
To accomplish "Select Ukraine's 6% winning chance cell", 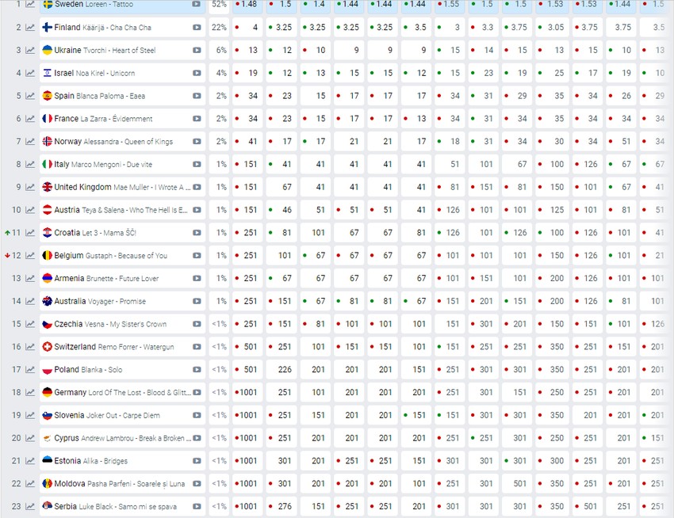I will coord(219,50).
